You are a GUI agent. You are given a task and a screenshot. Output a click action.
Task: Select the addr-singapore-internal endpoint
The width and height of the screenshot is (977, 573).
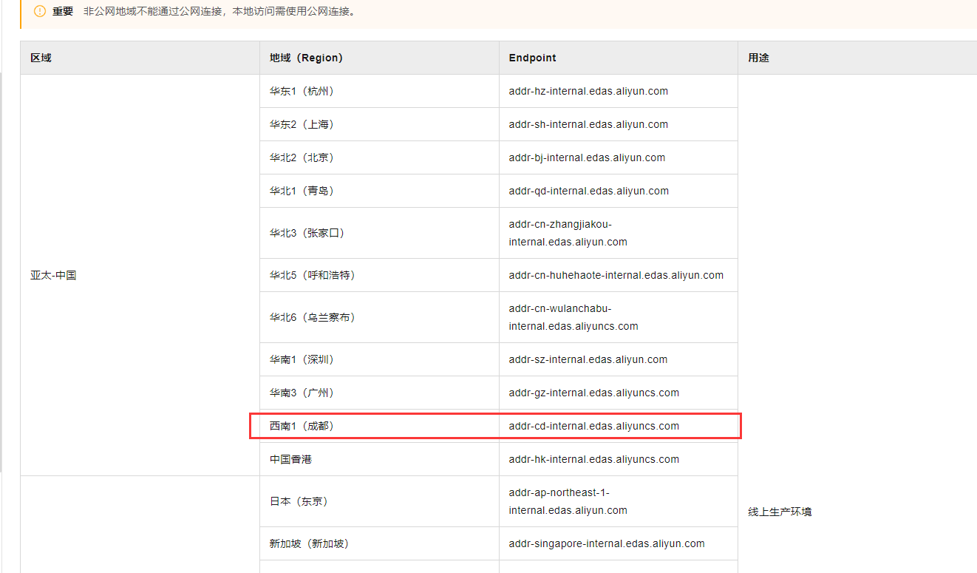click(607, 543)
